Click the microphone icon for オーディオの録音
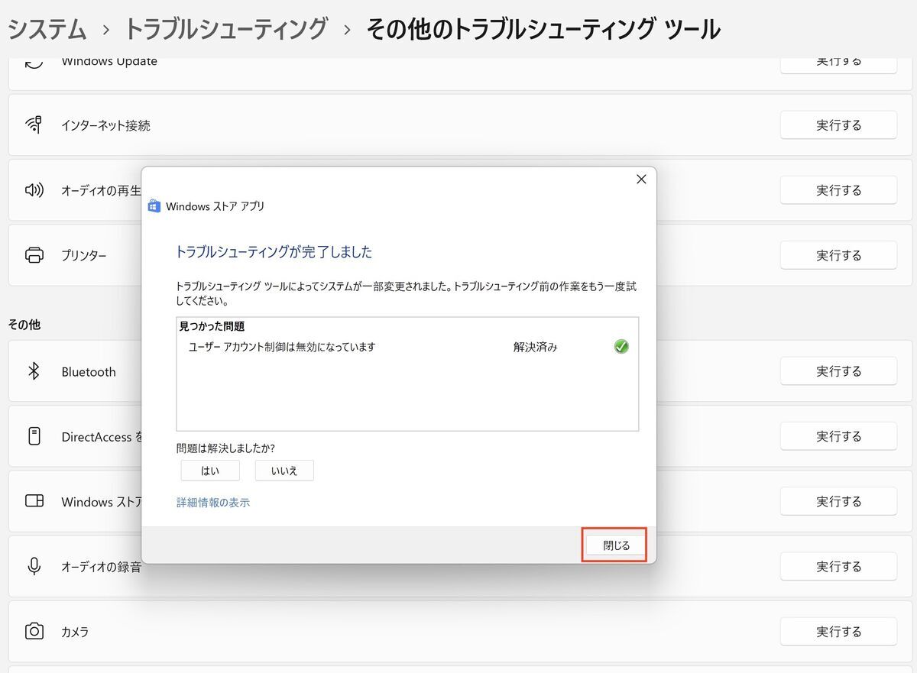The image size is (917, 673). coord(34,567)
